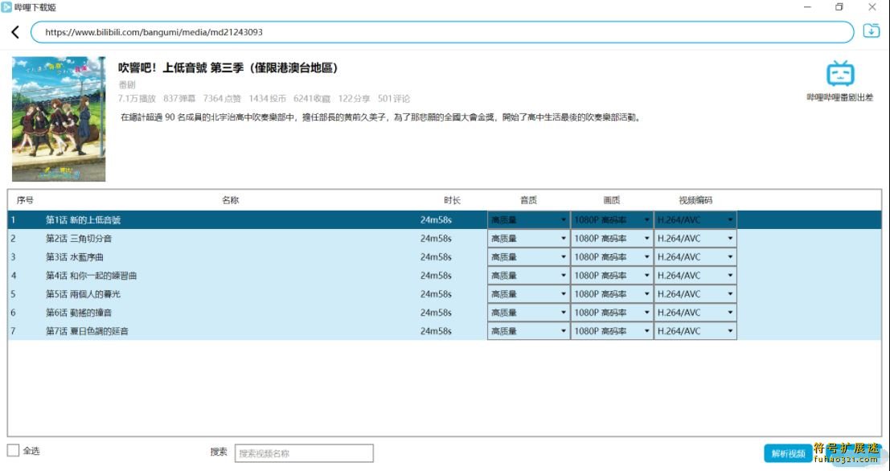Close the 哔哩下载姬 window
Screen dimensions: 890x471
pyautogui.click(x=872, y=6)
